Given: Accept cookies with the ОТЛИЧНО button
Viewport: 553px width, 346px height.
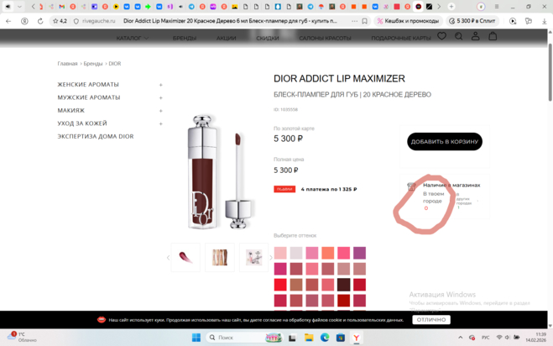Looking at the screenshot, I should pyautogui.click(x=431, y=320).
